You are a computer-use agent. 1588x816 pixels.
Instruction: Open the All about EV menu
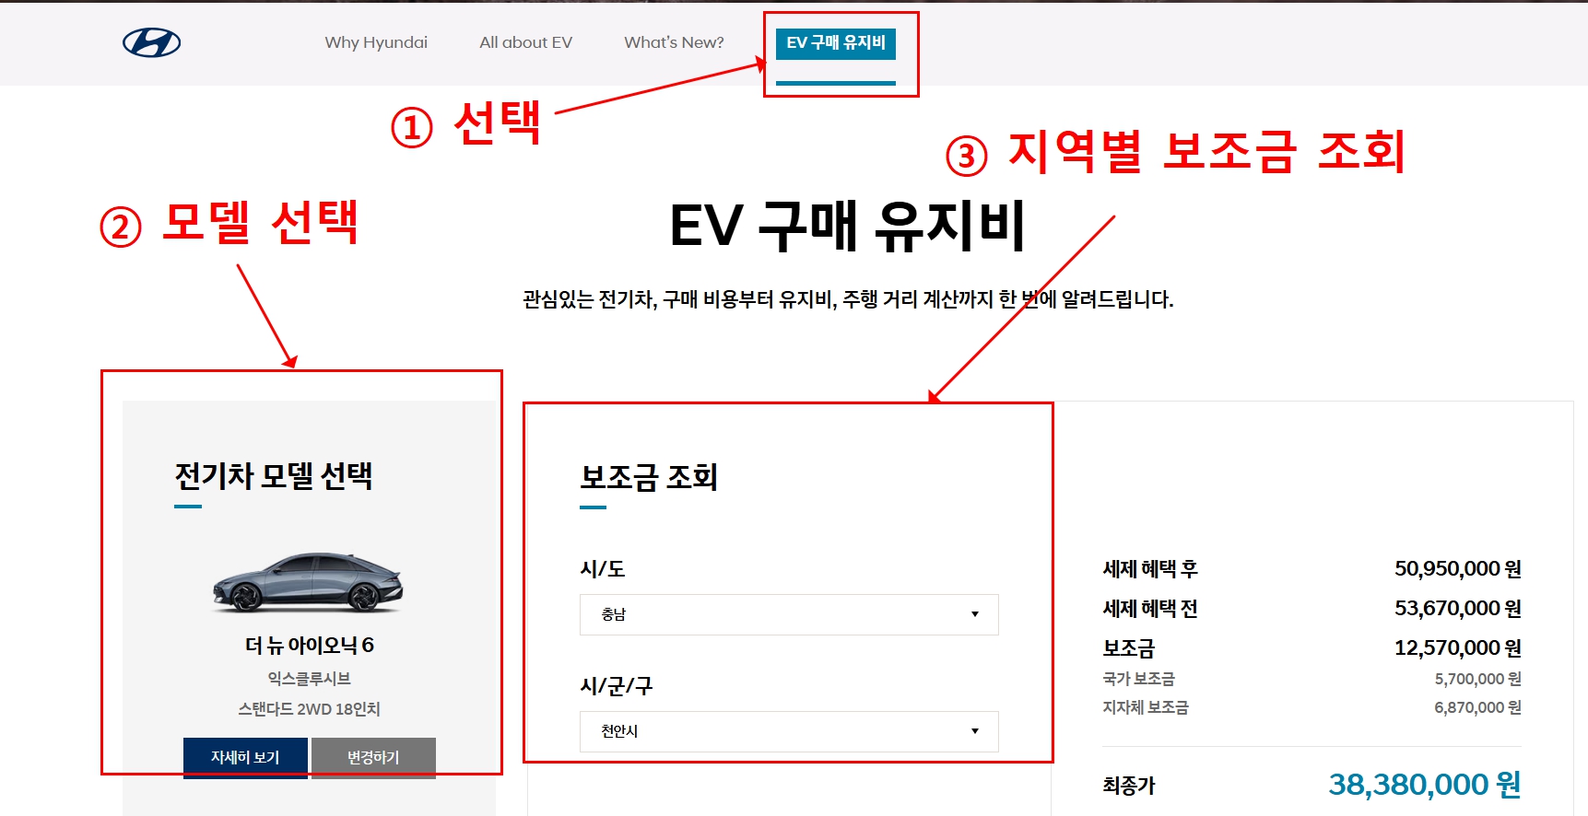coord(525,42)
